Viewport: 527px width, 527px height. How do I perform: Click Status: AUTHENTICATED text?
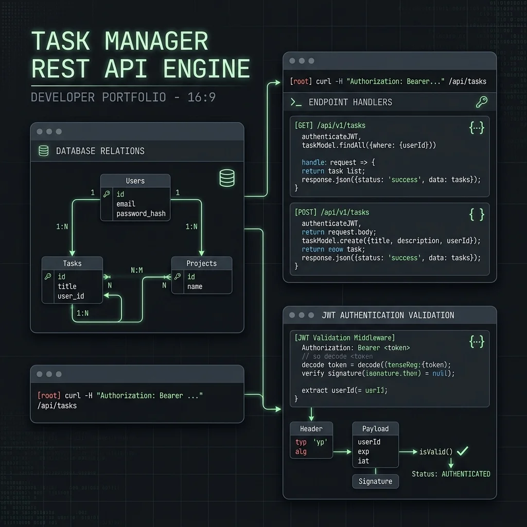tap(451, 474)
